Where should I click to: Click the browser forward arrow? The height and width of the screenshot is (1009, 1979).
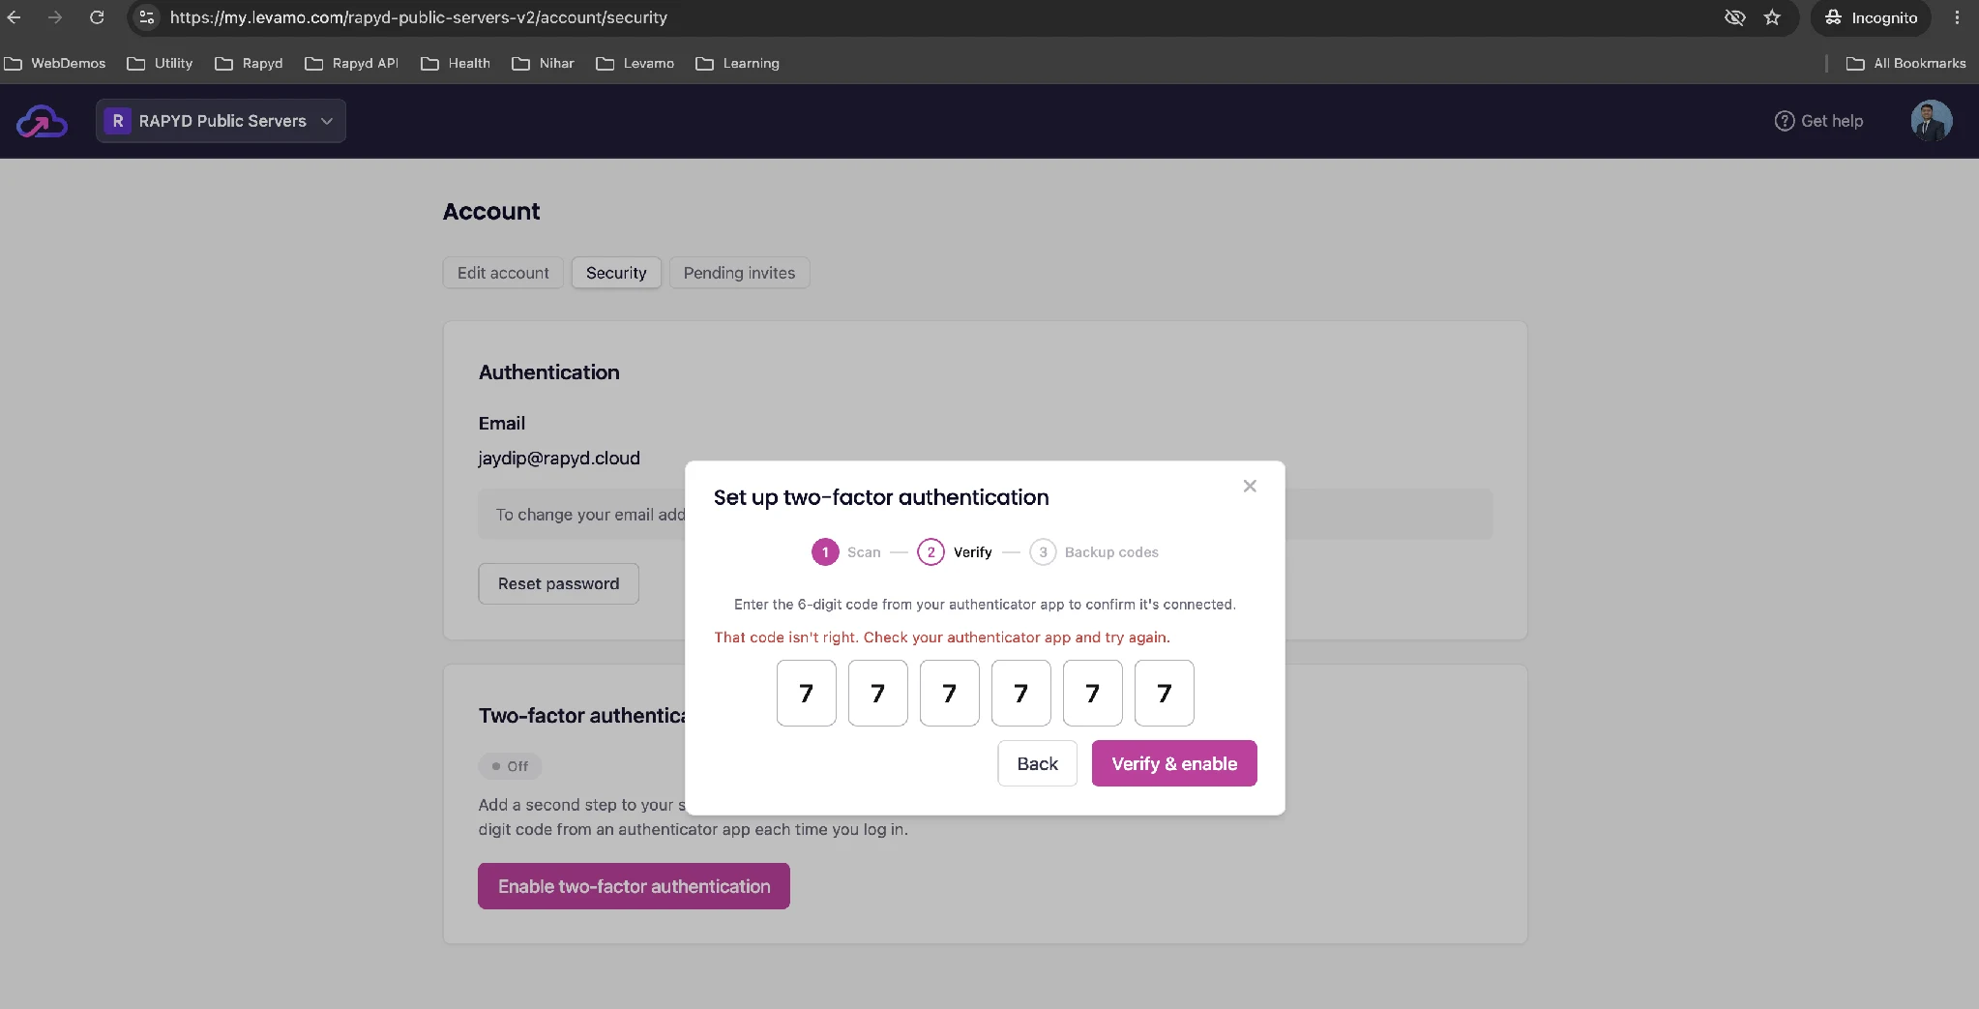[x=55, y=17]
